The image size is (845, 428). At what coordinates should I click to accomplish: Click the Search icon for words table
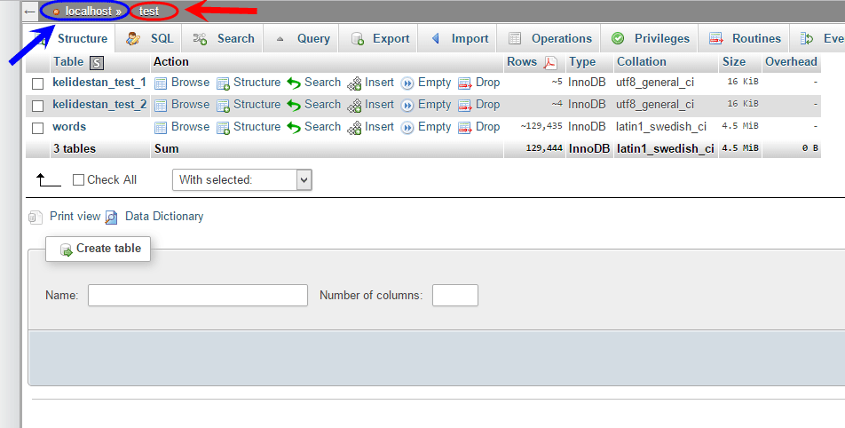pos(294,127)
